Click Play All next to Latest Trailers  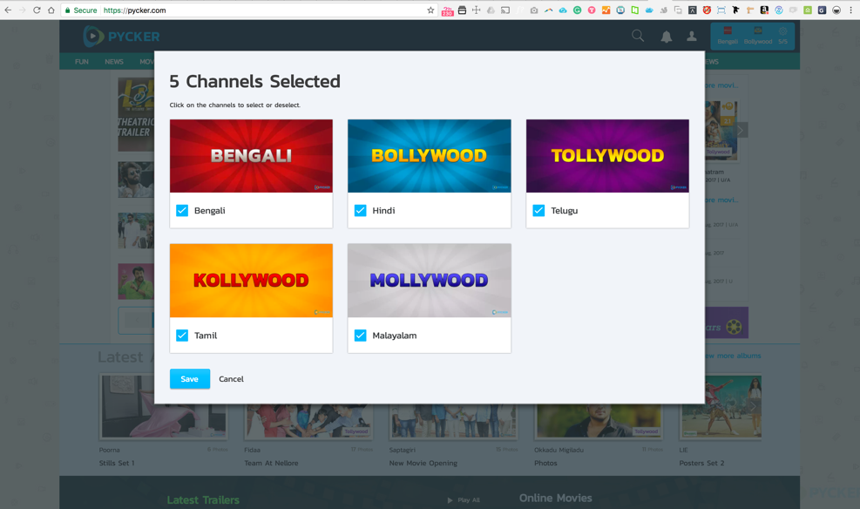pyautogui.click(x=464, y=500)
